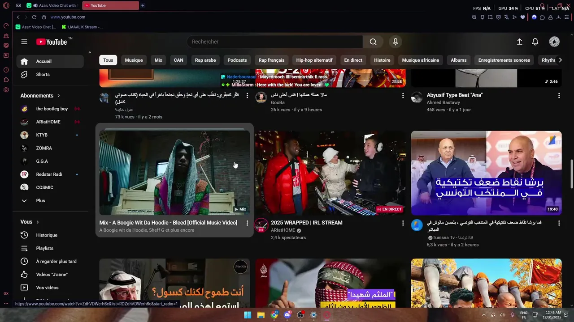The image size is (574, 322).
Task: Click the translate page toolbar icon
Action: (x=506, y=17)
